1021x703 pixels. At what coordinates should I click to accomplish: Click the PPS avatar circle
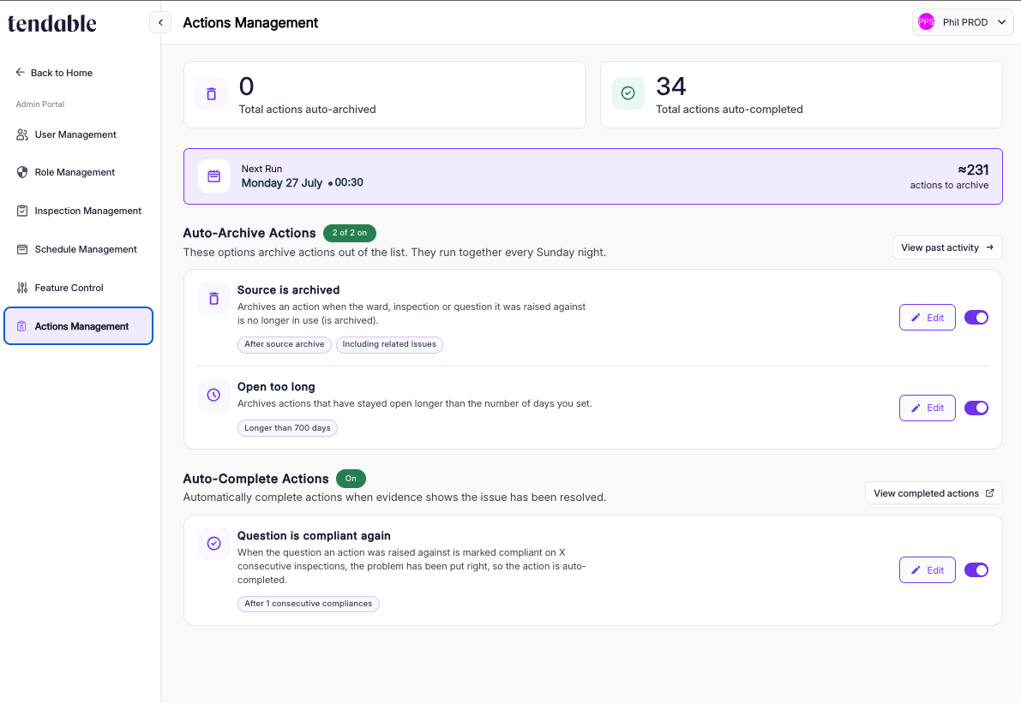point(926,22)
